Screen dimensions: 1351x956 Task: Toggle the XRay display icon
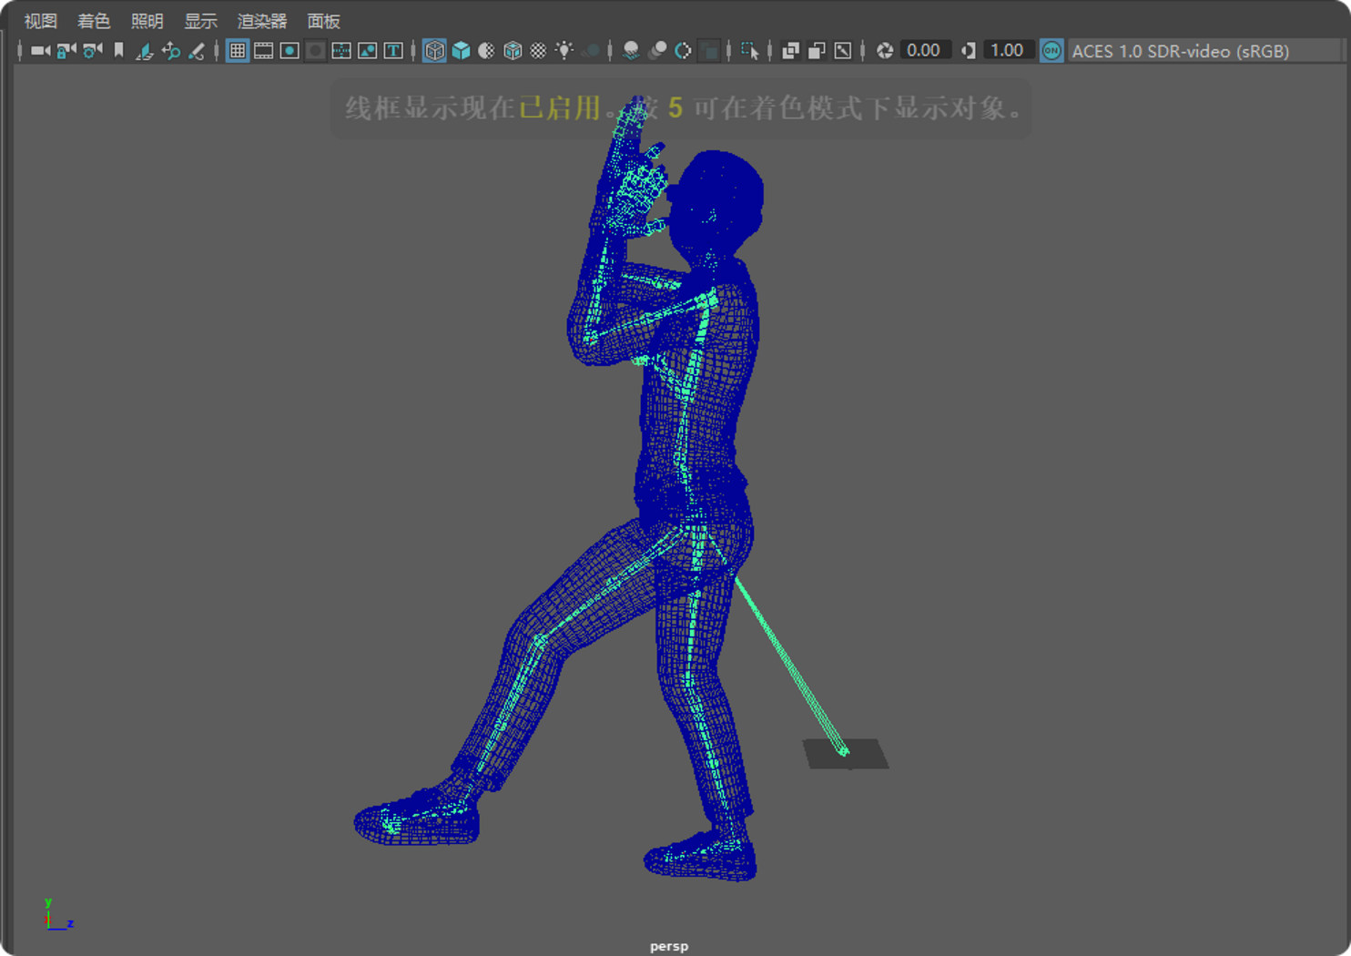pos(790,51)
